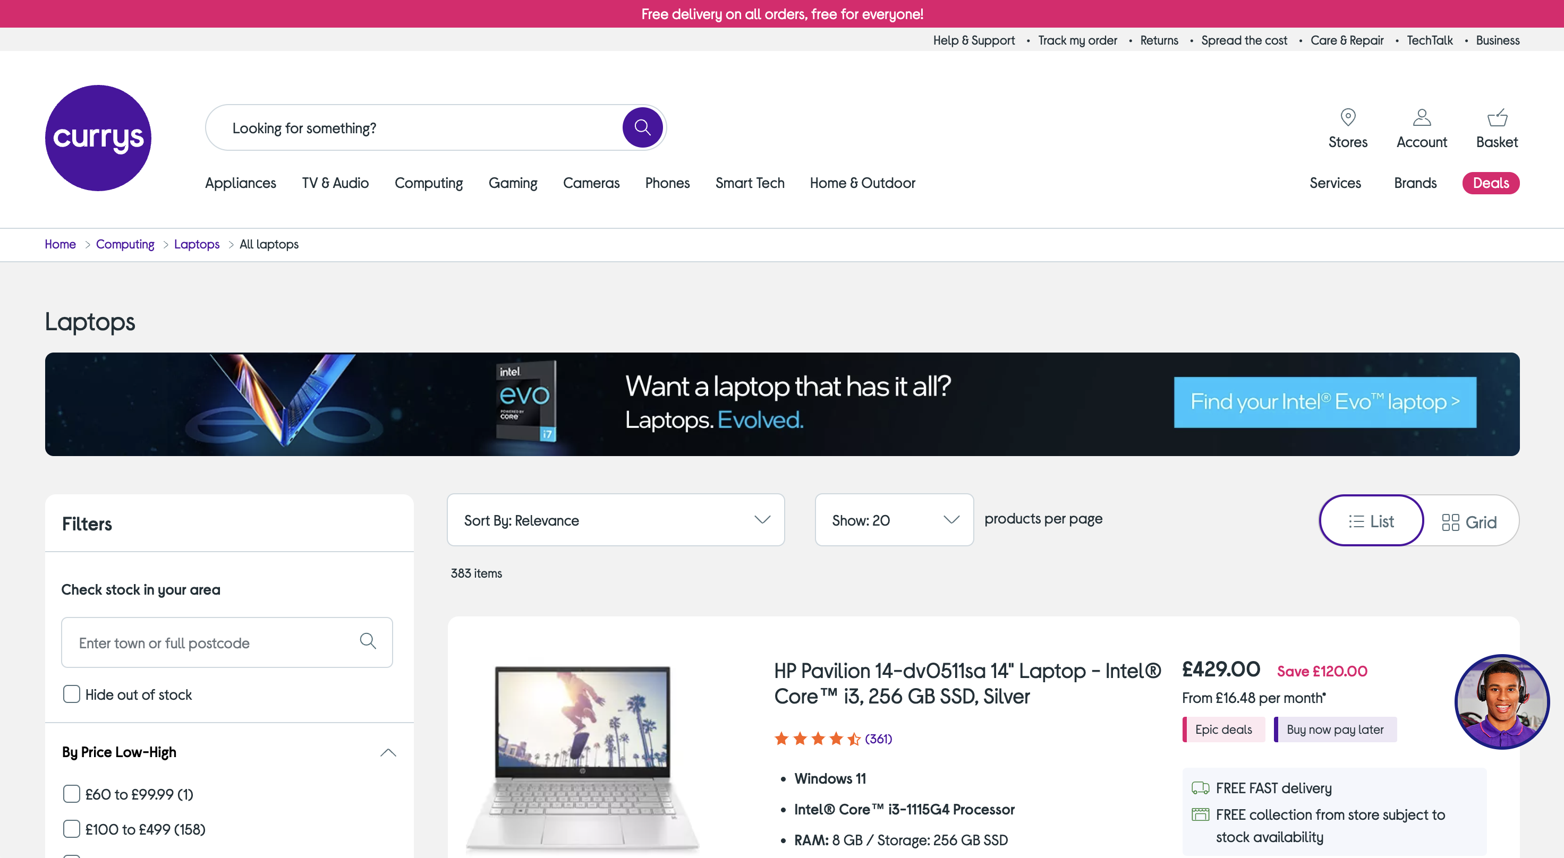The width and height of the screenshot is (1564, 858).
Task: Open the Gaming menu
Action: (513, 183)
